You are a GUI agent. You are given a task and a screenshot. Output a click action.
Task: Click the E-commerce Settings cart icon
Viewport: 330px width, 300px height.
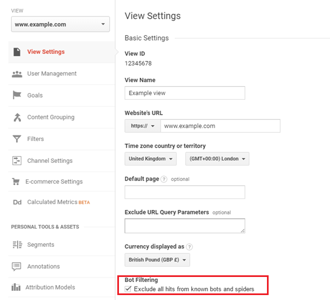click(x=16, y=182)
